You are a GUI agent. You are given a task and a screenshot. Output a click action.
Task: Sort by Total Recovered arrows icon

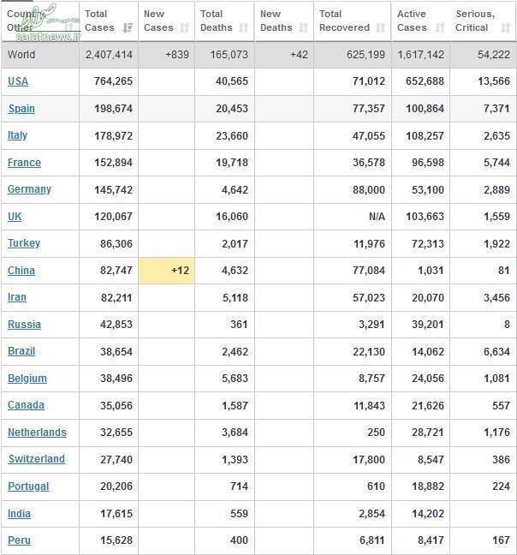[381, 27]
